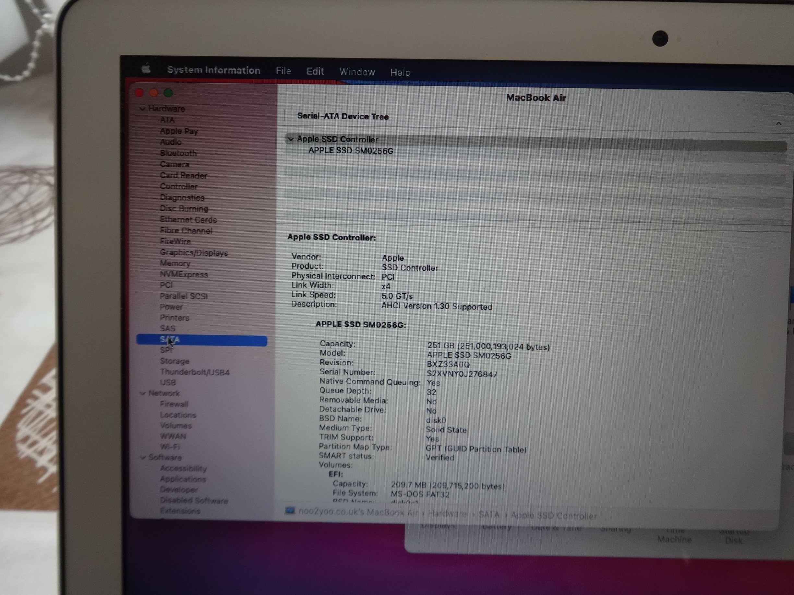Collapse the Hardware section in sidebar
794x595 pixels.
tap(142, 109)
